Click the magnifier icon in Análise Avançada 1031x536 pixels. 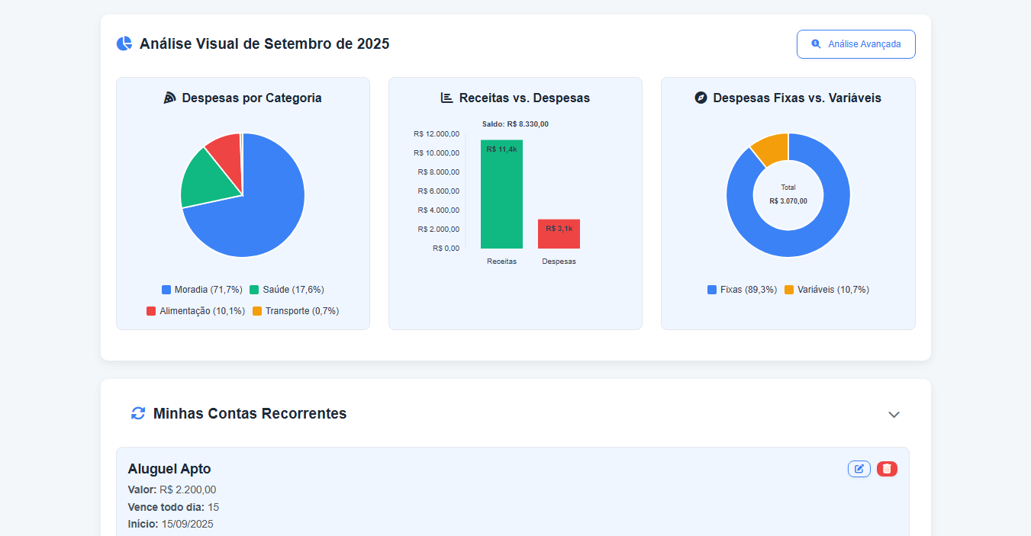pos(816,44)
